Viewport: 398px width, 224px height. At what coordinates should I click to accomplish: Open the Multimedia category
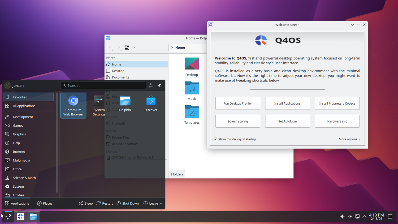pyautogui.click(x=28, y=161)
